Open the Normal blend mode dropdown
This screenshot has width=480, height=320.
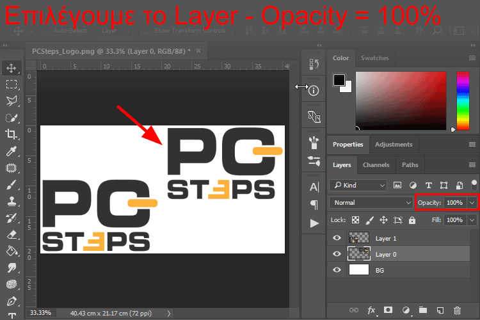click(x=371, y=203)
